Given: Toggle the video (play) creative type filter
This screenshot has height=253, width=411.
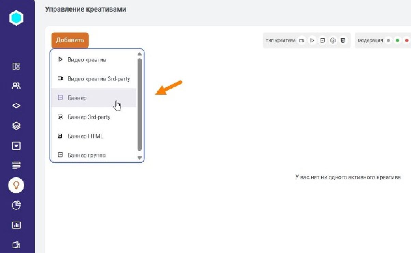Looking at the screenshot, I should pyautogui.click(x=312, y=41).
